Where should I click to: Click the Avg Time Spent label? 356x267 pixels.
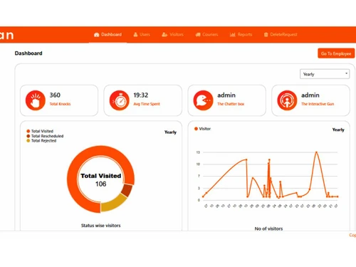(x=147, y=104)
